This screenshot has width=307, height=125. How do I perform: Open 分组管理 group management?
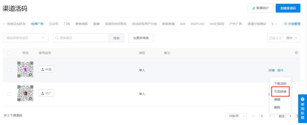click(292, 24)
